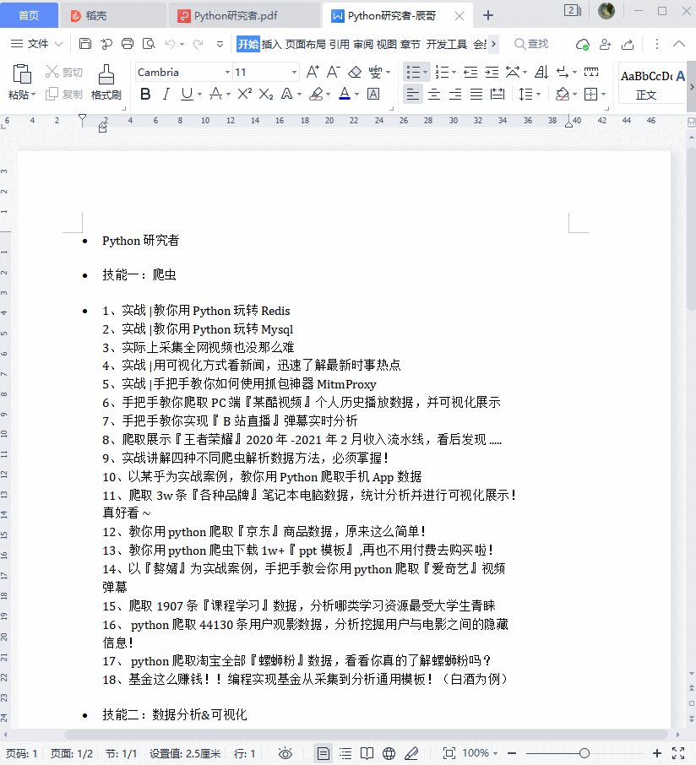Click the character border A icon
Viewport: 696px width, 765px height.
point(373,94)
